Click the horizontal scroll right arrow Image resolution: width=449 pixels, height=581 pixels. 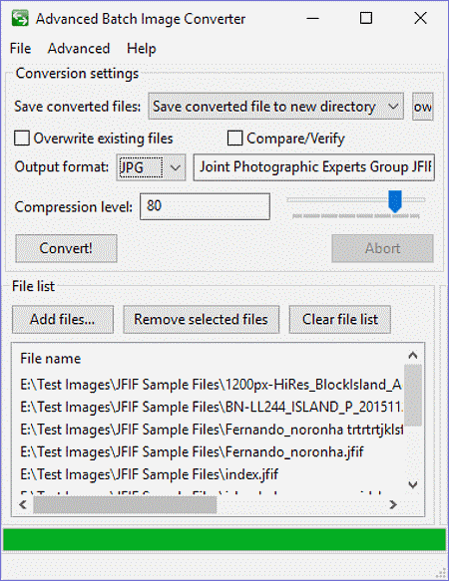tap(393, 504)
